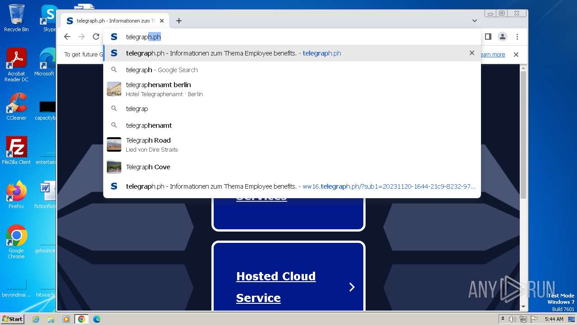The width and height of the screenshot is (577, 325).
Task: Choose 'Telegraph Road' song suggestion
Action: 292,144
